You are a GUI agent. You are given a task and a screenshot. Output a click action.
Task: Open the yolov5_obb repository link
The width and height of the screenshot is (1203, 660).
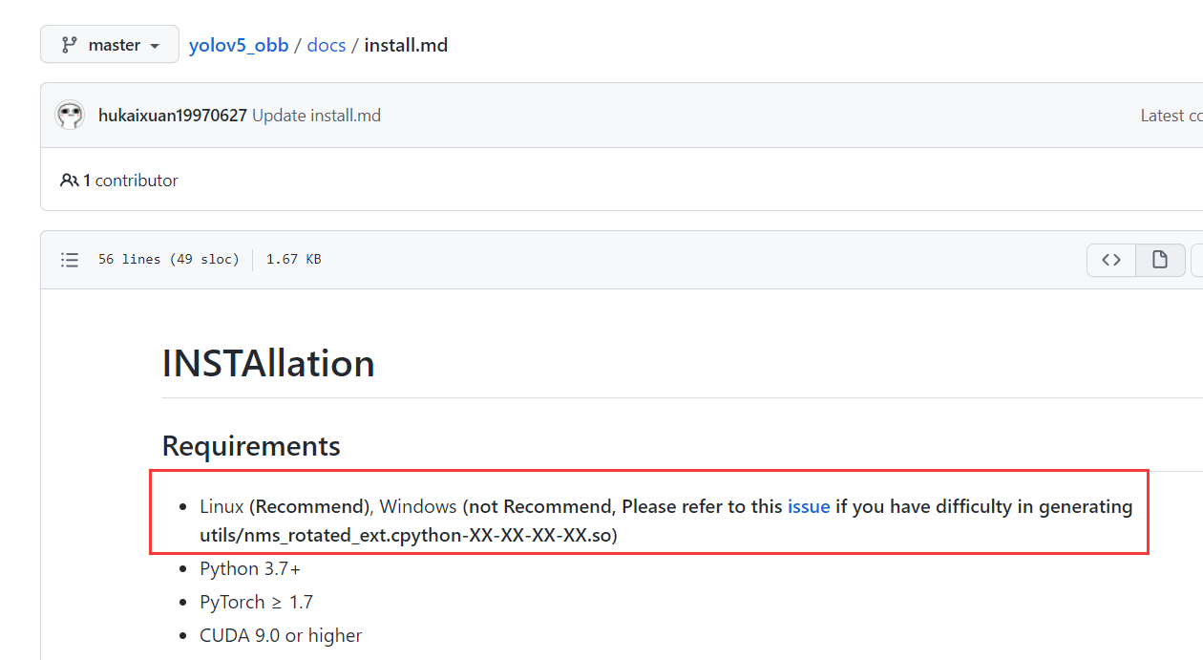239,44
